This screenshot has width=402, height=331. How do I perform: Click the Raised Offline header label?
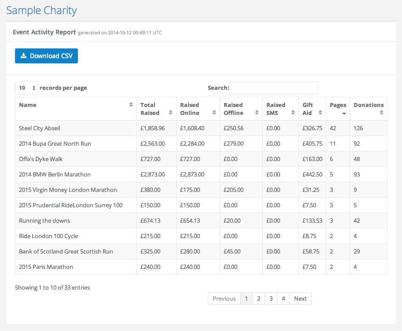coord(233,109)
